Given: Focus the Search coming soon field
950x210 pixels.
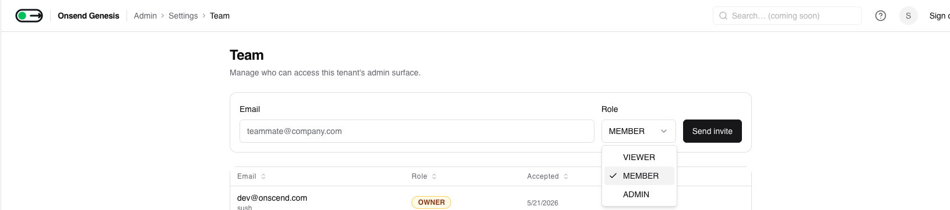Looking at the screenshot, I should 787,16.
